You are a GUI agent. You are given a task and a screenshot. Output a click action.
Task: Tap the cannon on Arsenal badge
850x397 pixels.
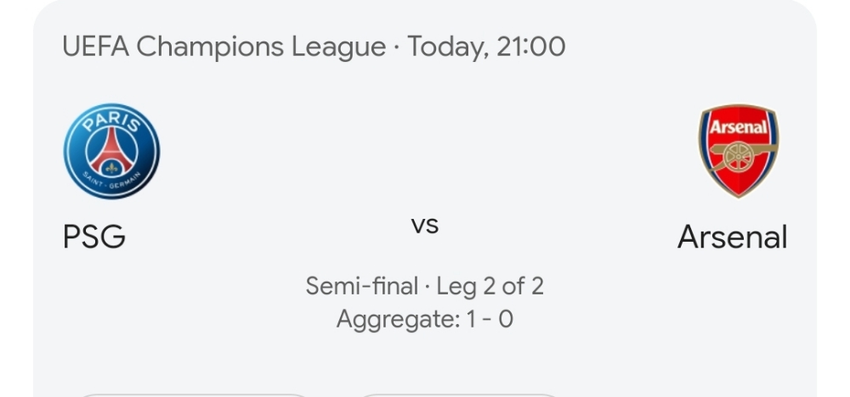click(x=740, y=157)
